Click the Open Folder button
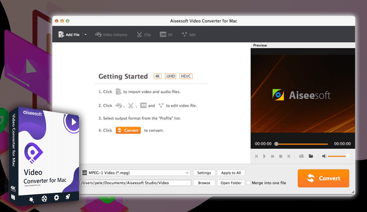 click(231, 183)
